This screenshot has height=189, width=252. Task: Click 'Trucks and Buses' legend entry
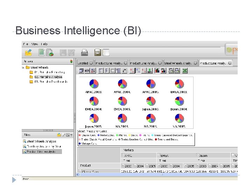coord(167,139)
